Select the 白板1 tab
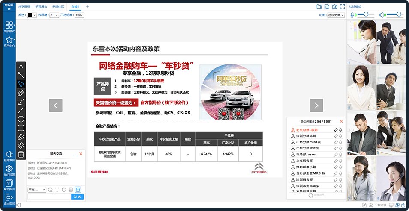Viewport: 409px width, 211px height. 75,7
